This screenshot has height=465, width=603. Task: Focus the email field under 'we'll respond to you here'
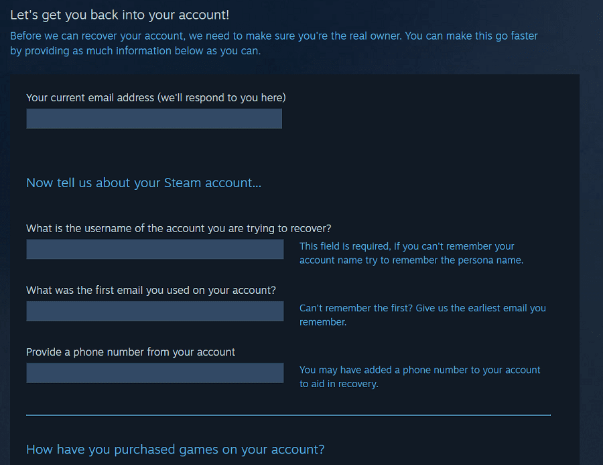[x=154, y=118]
